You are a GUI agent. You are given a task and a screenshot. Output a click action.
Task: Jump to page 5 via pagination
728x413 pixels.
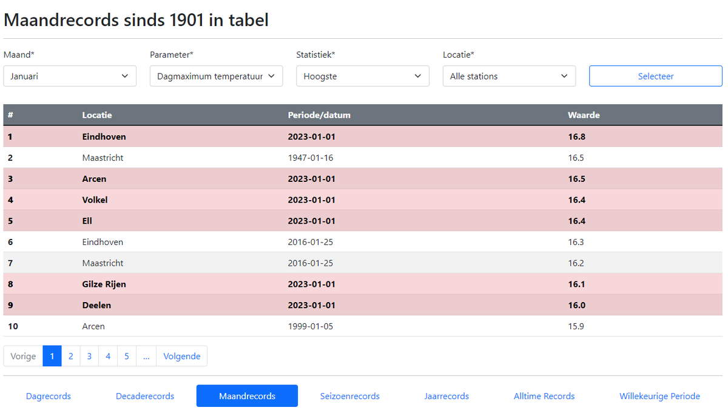126,356
